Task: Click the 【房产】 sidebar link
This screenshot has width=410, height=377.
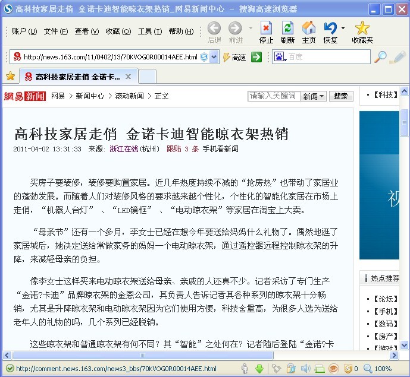Action: [x=385, y=336]
